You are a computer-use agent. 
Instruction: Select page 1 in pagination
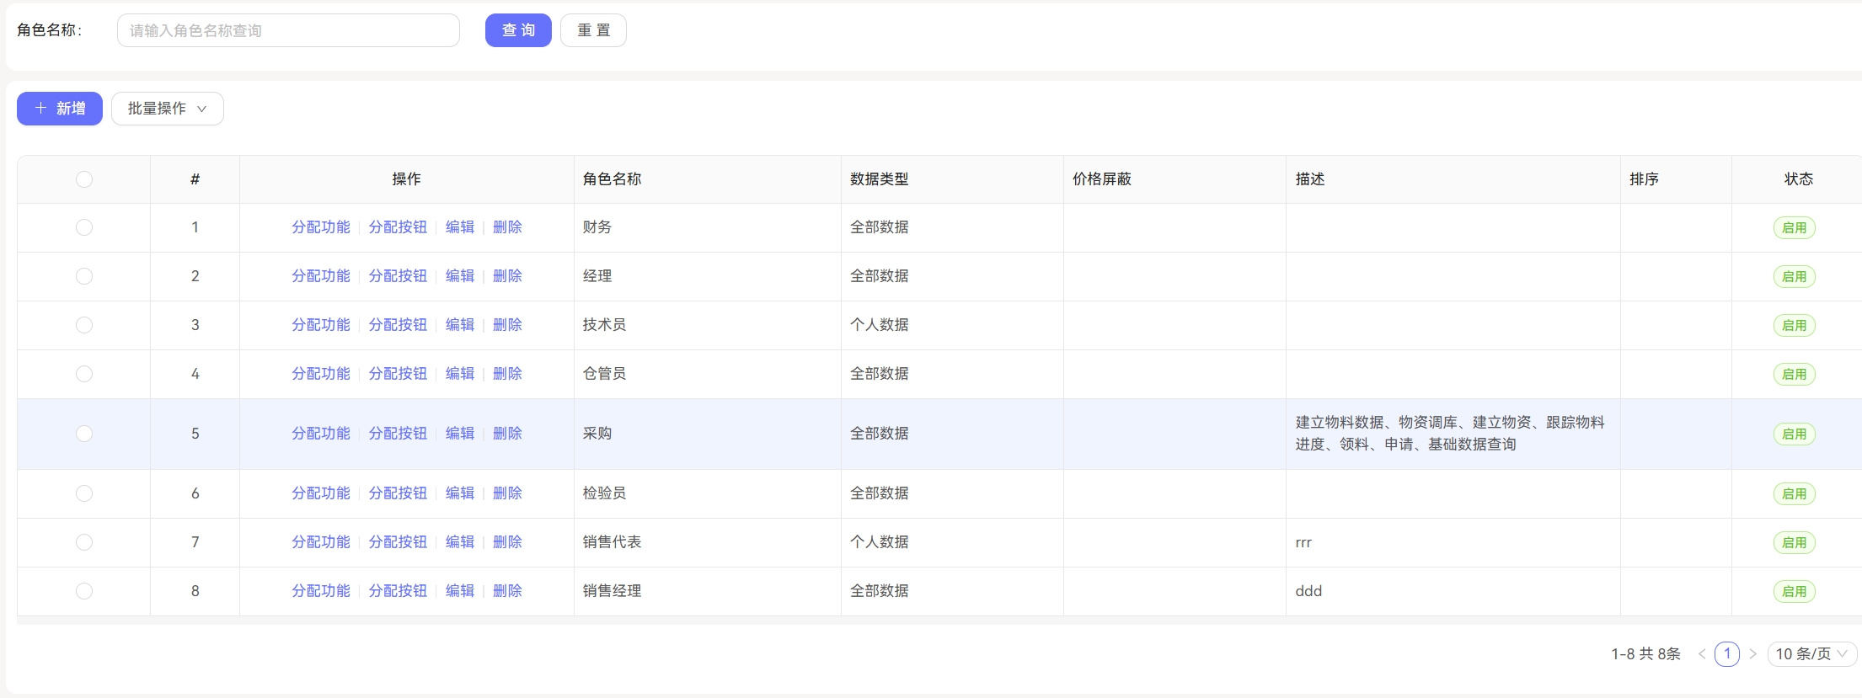[1727, 654]
